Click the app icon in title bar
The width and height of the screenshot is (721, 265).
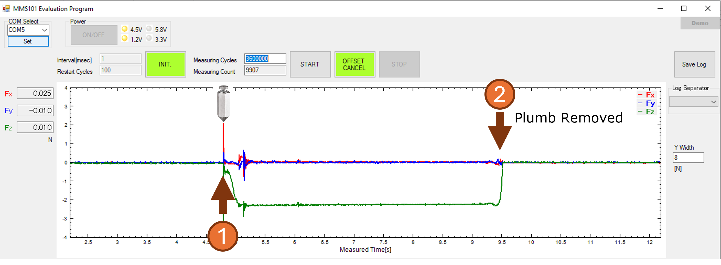point(6,9)
